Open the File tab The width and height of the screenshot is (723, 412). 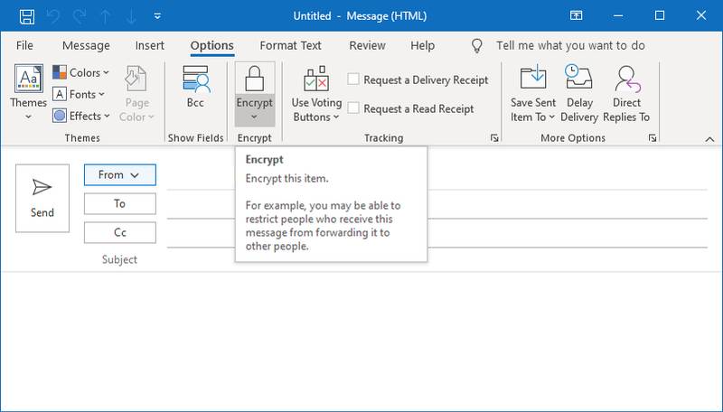(24, 45)
